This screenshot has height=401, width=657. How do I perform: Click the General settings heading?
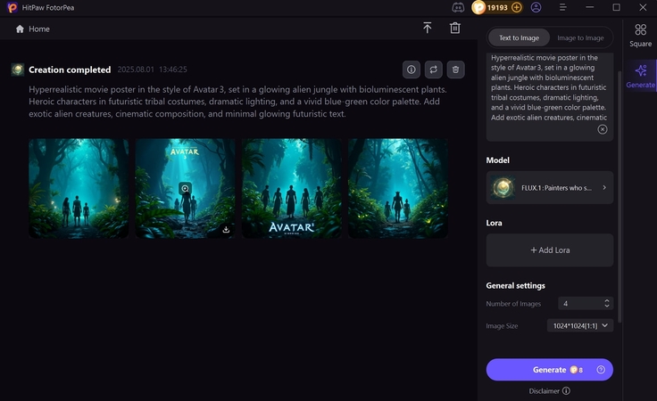tap(515, 285)
